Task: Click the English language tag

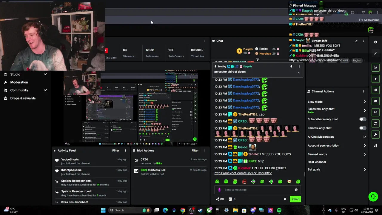Action: tap(357, 60)
